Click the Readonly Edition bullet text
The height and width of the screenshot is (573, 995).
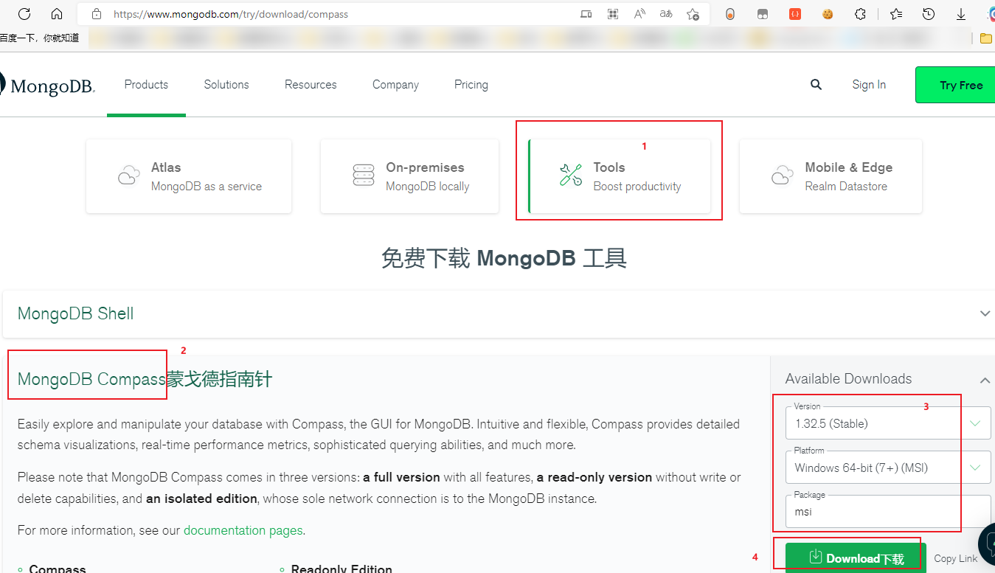point(342,569)
